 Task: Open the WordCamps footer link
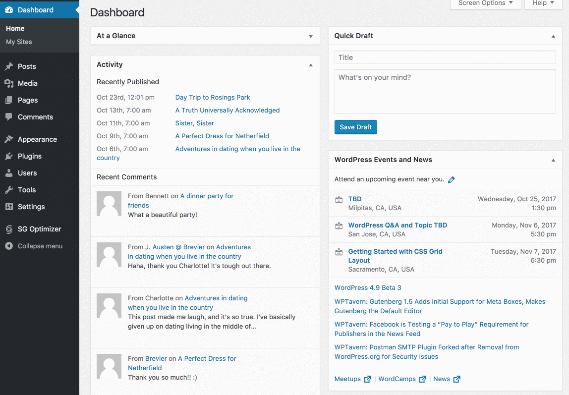point(397,379)
